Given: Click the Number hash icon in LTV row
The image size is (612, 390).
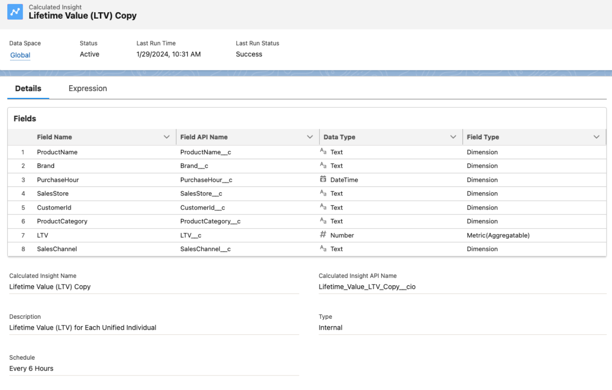Looking at the screenshot, I should coord(323,235).
